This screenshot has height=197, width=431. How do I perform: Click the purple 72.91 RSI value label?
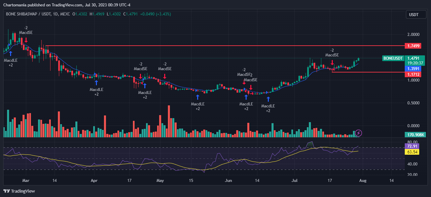[x=413, y=146]
